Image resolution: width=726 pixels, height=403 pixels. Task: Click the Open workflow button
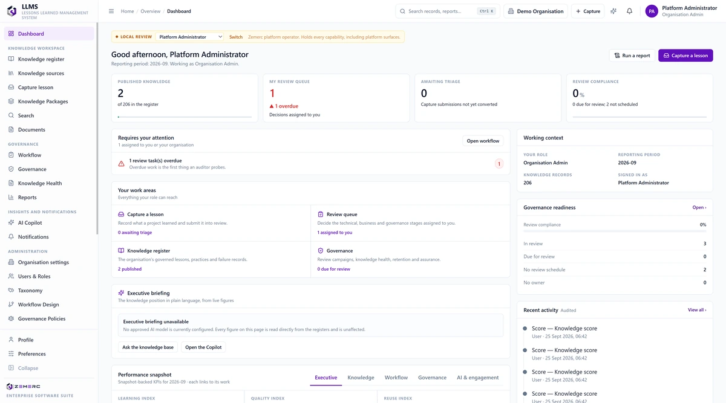(483, 141)
